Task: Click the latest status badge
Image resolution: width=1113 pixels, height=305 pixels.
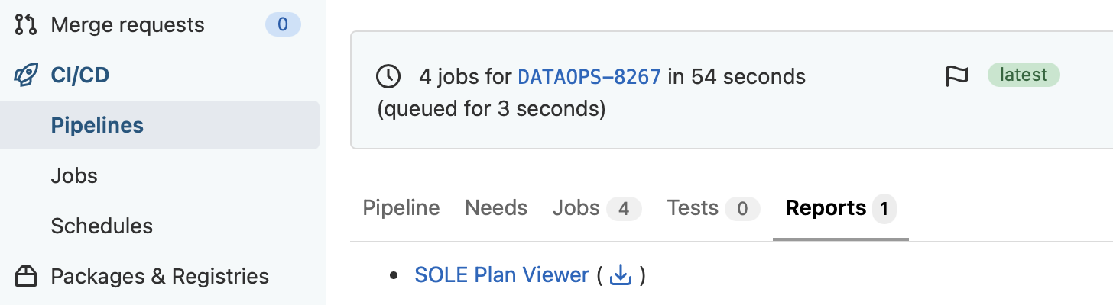Action: [x=1024, y=75]
